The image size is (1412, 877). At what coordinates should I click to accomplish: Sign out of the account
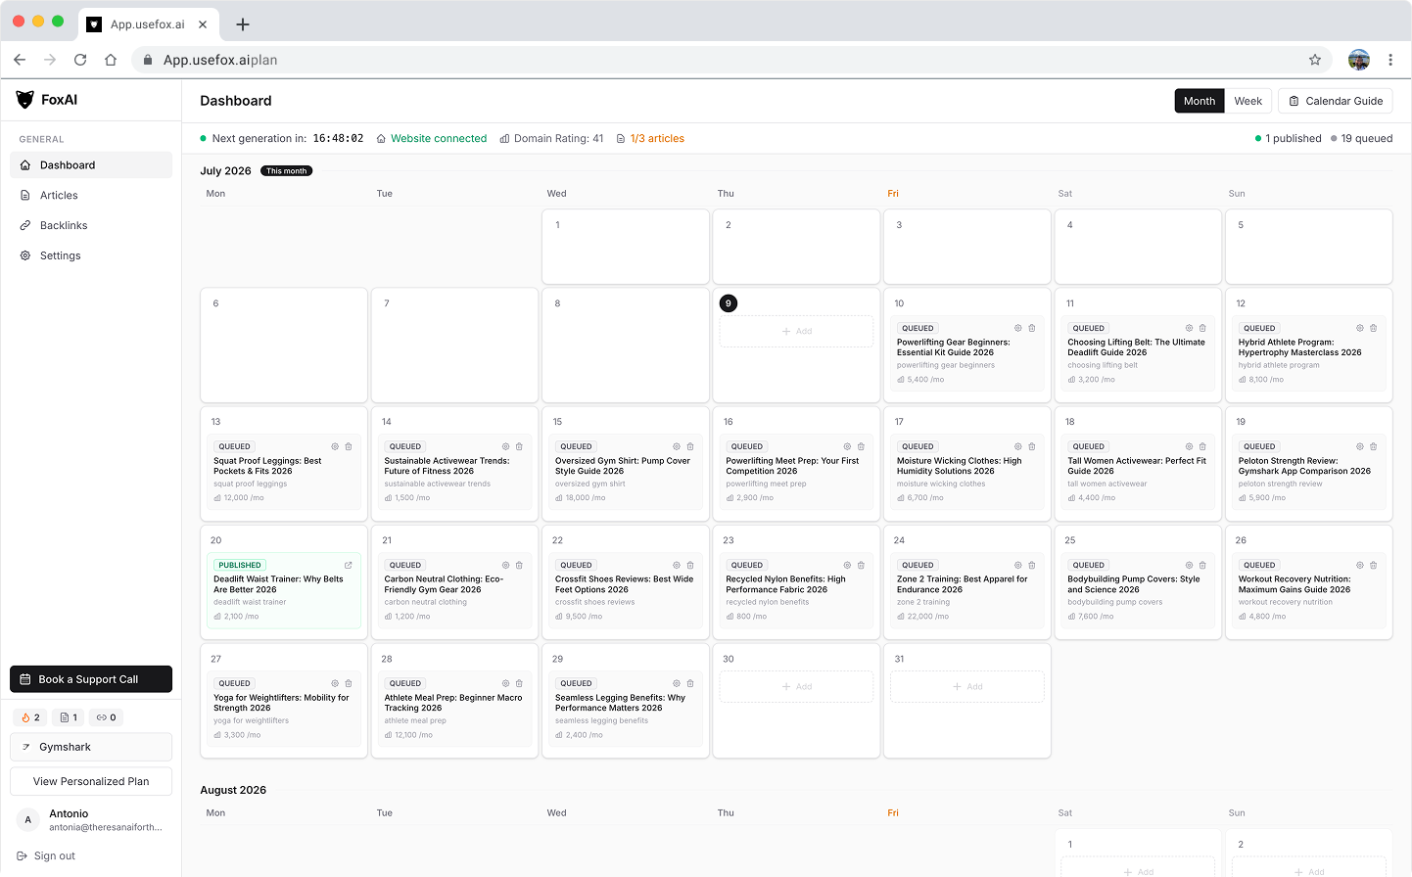click(46, 855)
